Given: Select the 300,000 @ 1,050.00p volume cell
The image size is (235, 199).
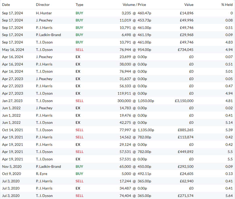Looking at the screenshot, I should [x=136, y=101].
